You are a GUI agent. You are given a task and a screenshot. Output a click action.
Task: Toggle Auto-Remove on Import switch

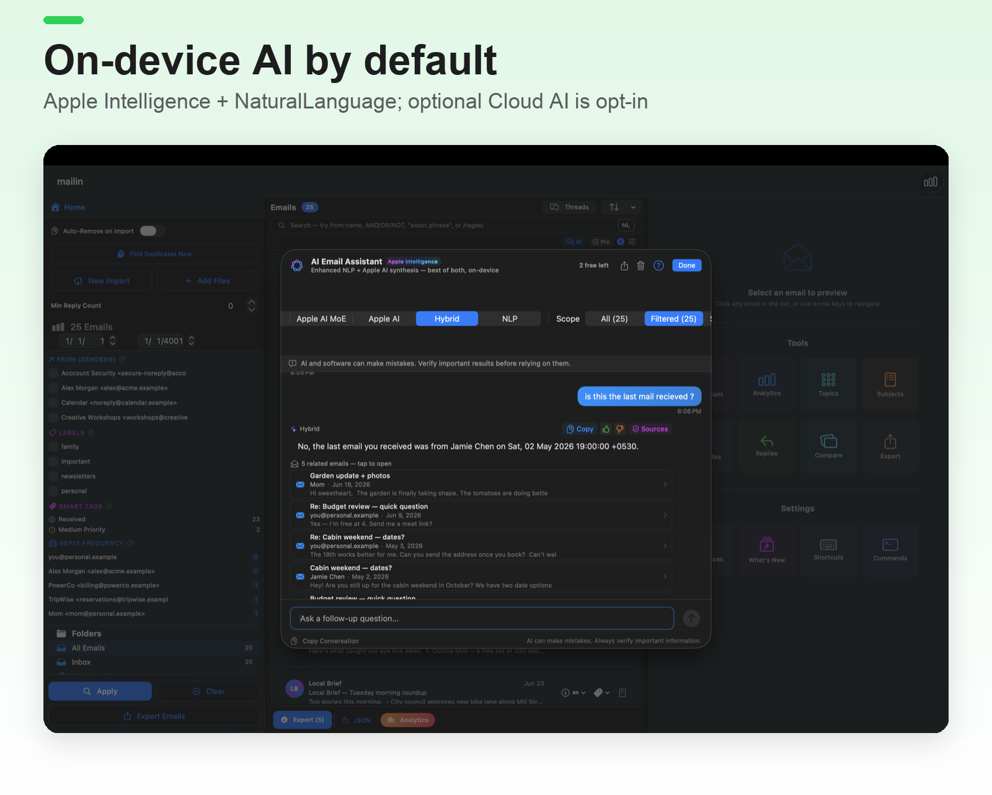pos(152,231)
